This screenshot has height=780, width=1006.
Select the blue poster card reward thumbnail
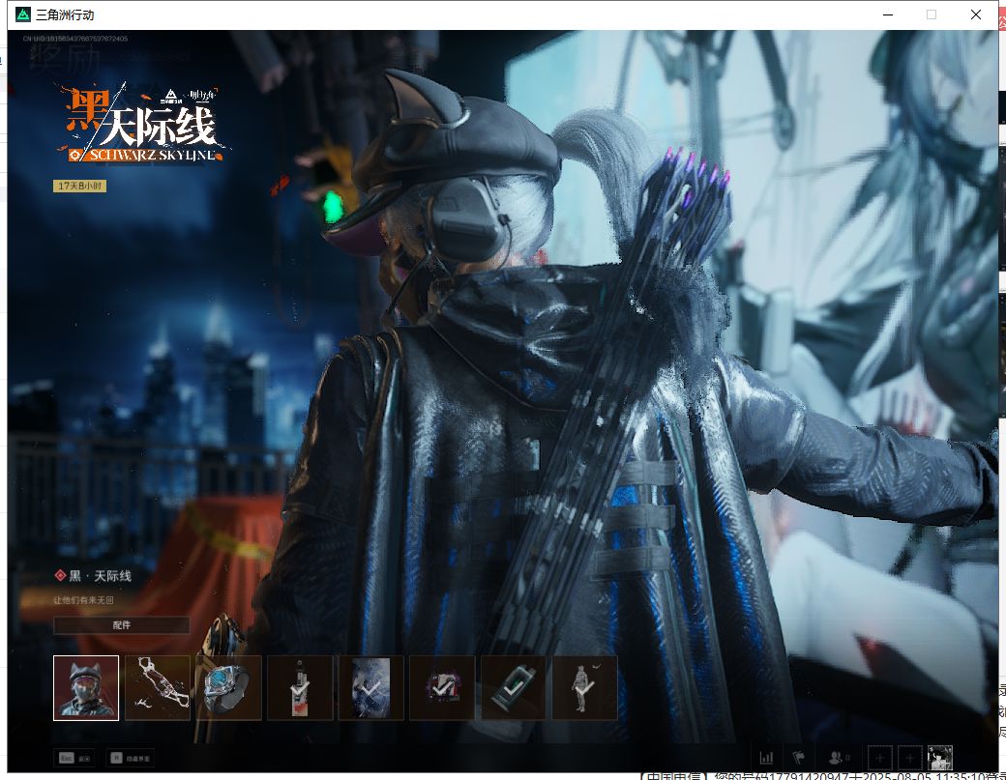371,688
